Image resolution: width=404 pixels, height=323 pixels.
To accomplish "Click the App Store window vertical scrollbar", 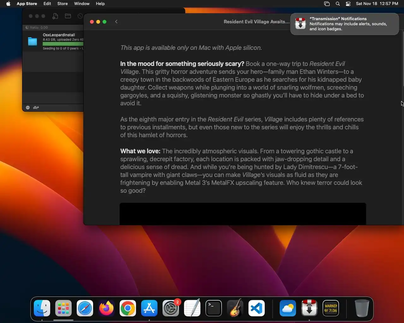I will (x=403, y=58).
